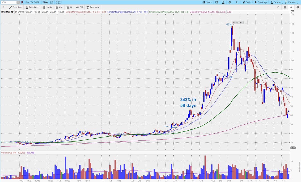301x182 pixels.
Task: Switch to chart grid layout icon
Action: coord(285,7)
